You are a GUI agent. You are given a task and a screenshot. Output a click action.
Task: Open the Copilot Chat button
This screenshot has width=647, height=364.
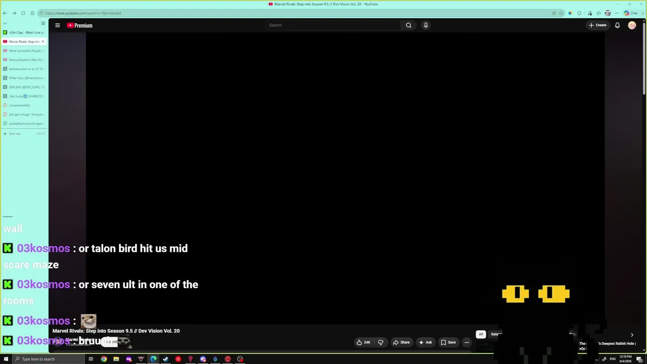click(x=631, y=13)
